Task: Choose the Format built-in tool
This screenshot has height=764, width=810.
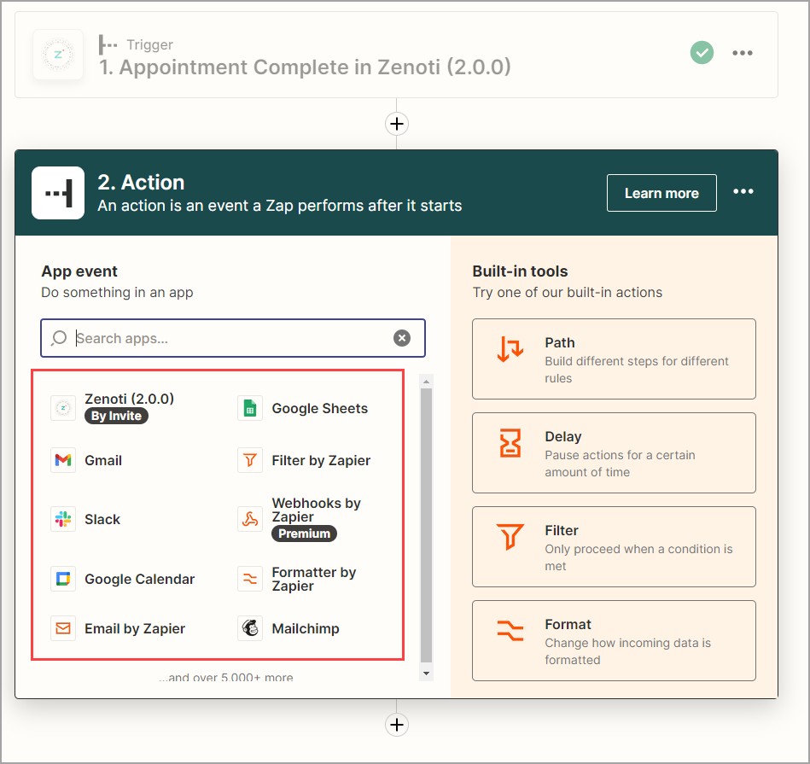Action: 614,640
